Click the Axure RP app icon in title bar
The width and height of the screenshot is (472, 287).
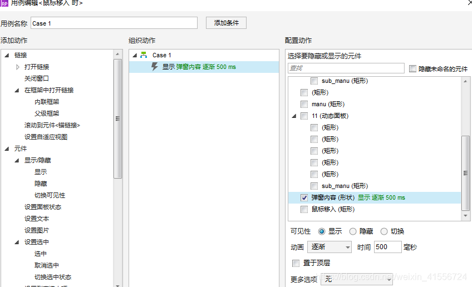4,3
